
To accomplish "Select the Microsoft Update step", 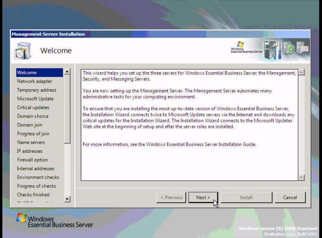I will click(35, 99).
